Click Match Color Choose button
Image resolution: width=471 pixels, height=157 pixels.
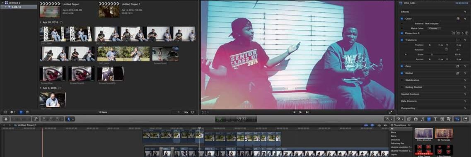[x=434, y=28]
